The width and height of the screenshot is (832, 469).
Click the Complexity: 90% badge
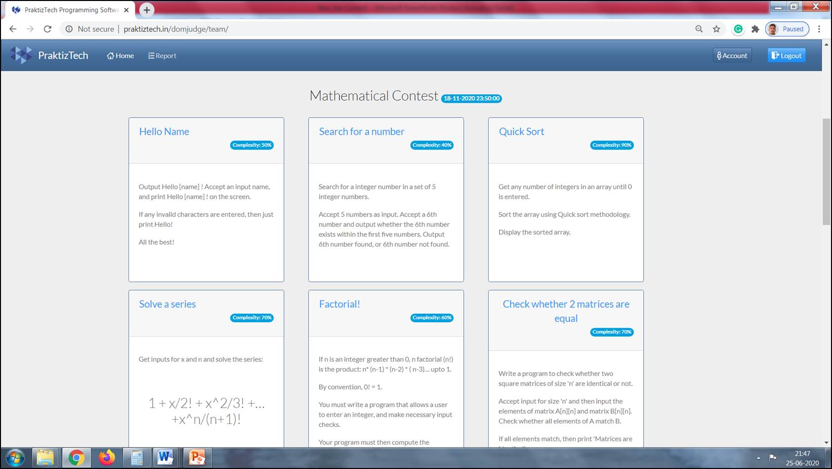(x=612, y=145)
